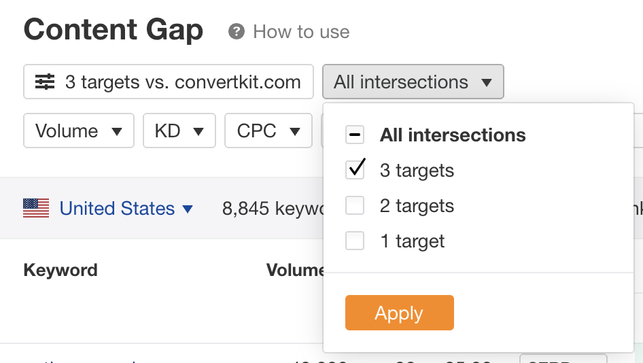
Task: Click the targets filter sliders icon
Action: [x=45, y=82]
